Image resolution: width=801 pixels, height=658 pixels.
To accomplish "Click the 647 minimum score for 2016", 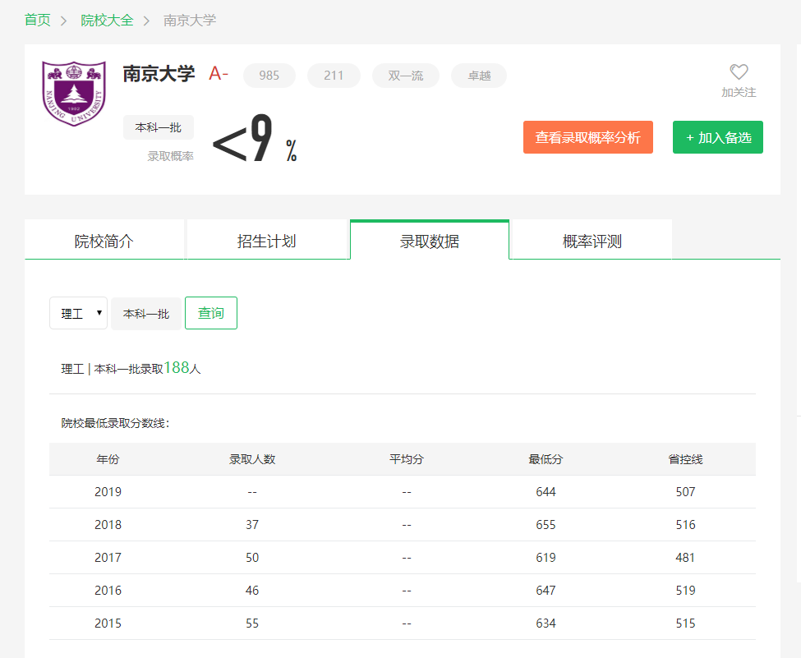I will (546, 591).
